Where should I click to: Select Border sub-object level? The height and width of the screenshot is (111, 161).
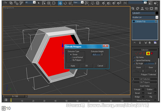[144, 53]
